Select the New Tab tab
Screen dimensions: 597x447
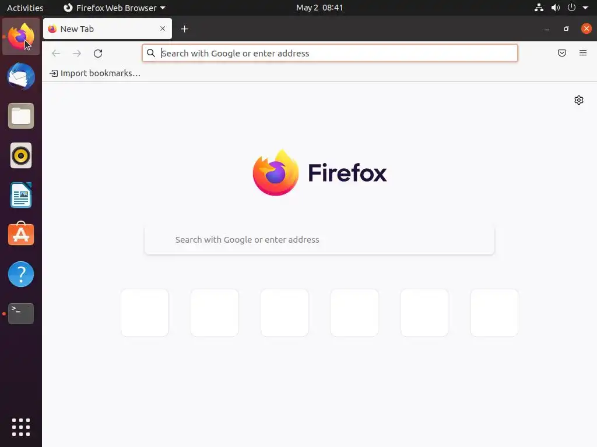tap(107, 29)
